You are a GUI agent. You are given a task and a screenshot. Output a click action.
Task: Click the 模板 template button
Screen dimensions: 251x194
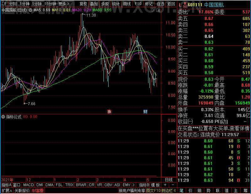point(155,185)
